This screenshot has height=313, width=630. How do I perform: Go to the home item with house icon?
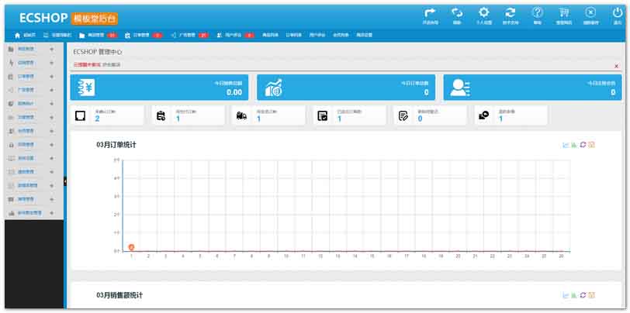coord(22,36)
